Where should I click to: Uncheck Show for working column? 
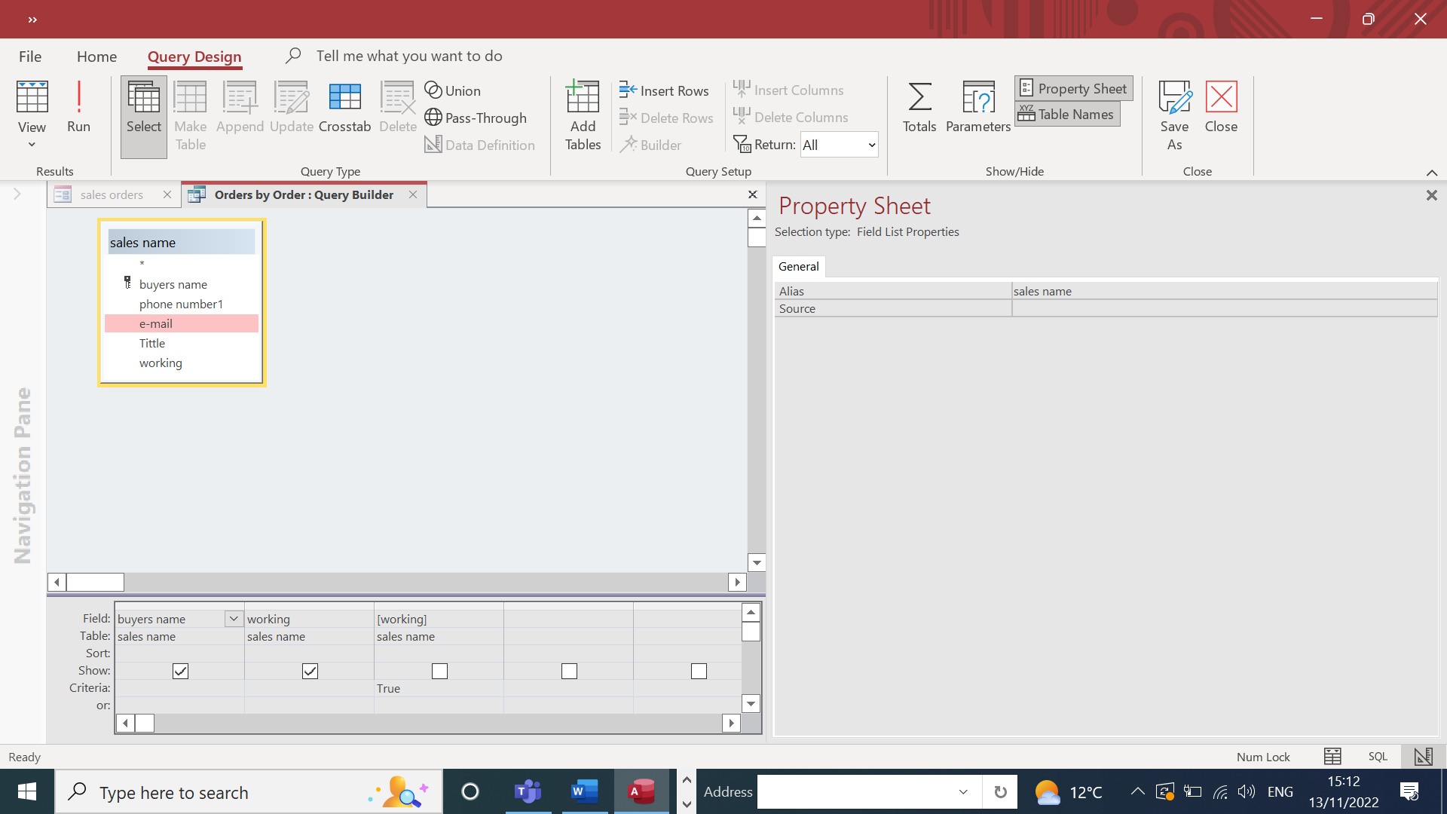[x=310, y=671]
